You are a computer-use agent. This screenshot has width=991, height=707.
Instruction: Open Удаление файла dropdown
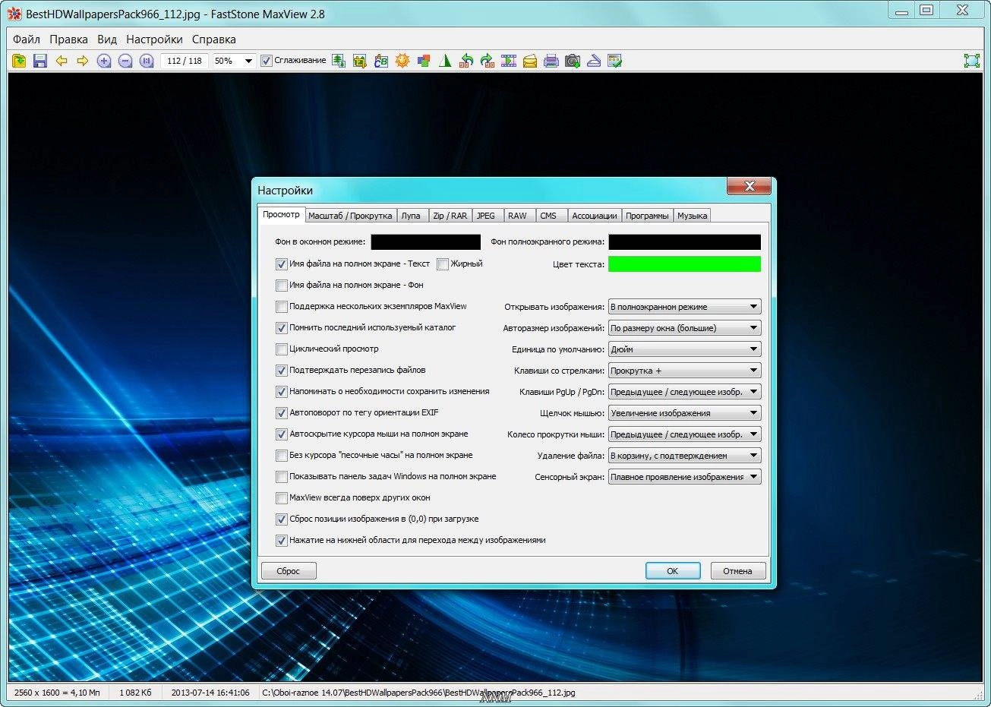coord(684,456)
